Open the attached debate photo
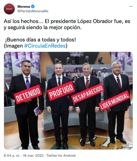 pyautogui.click(x=68, y=101)
